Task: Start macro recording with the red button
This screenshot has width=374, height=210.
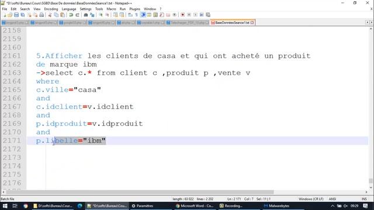Action: (183, 15)
